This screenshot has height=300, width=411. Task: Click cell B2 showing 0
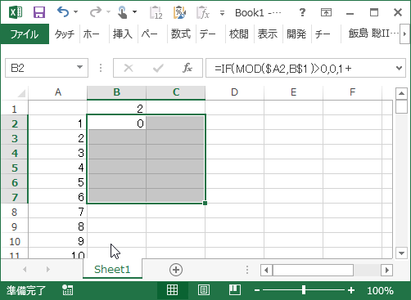(x=116, y=123)
